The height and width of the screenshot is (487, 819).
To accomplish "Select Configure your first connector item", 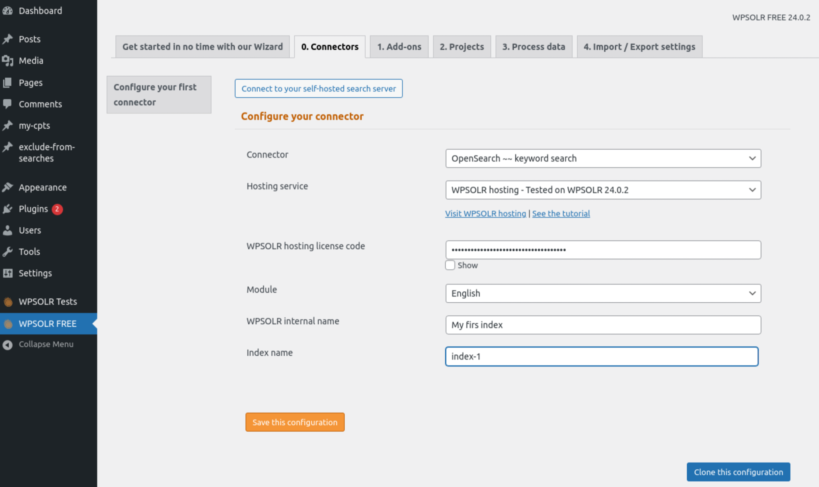I will pyautogui.click(x=159, y=95).
